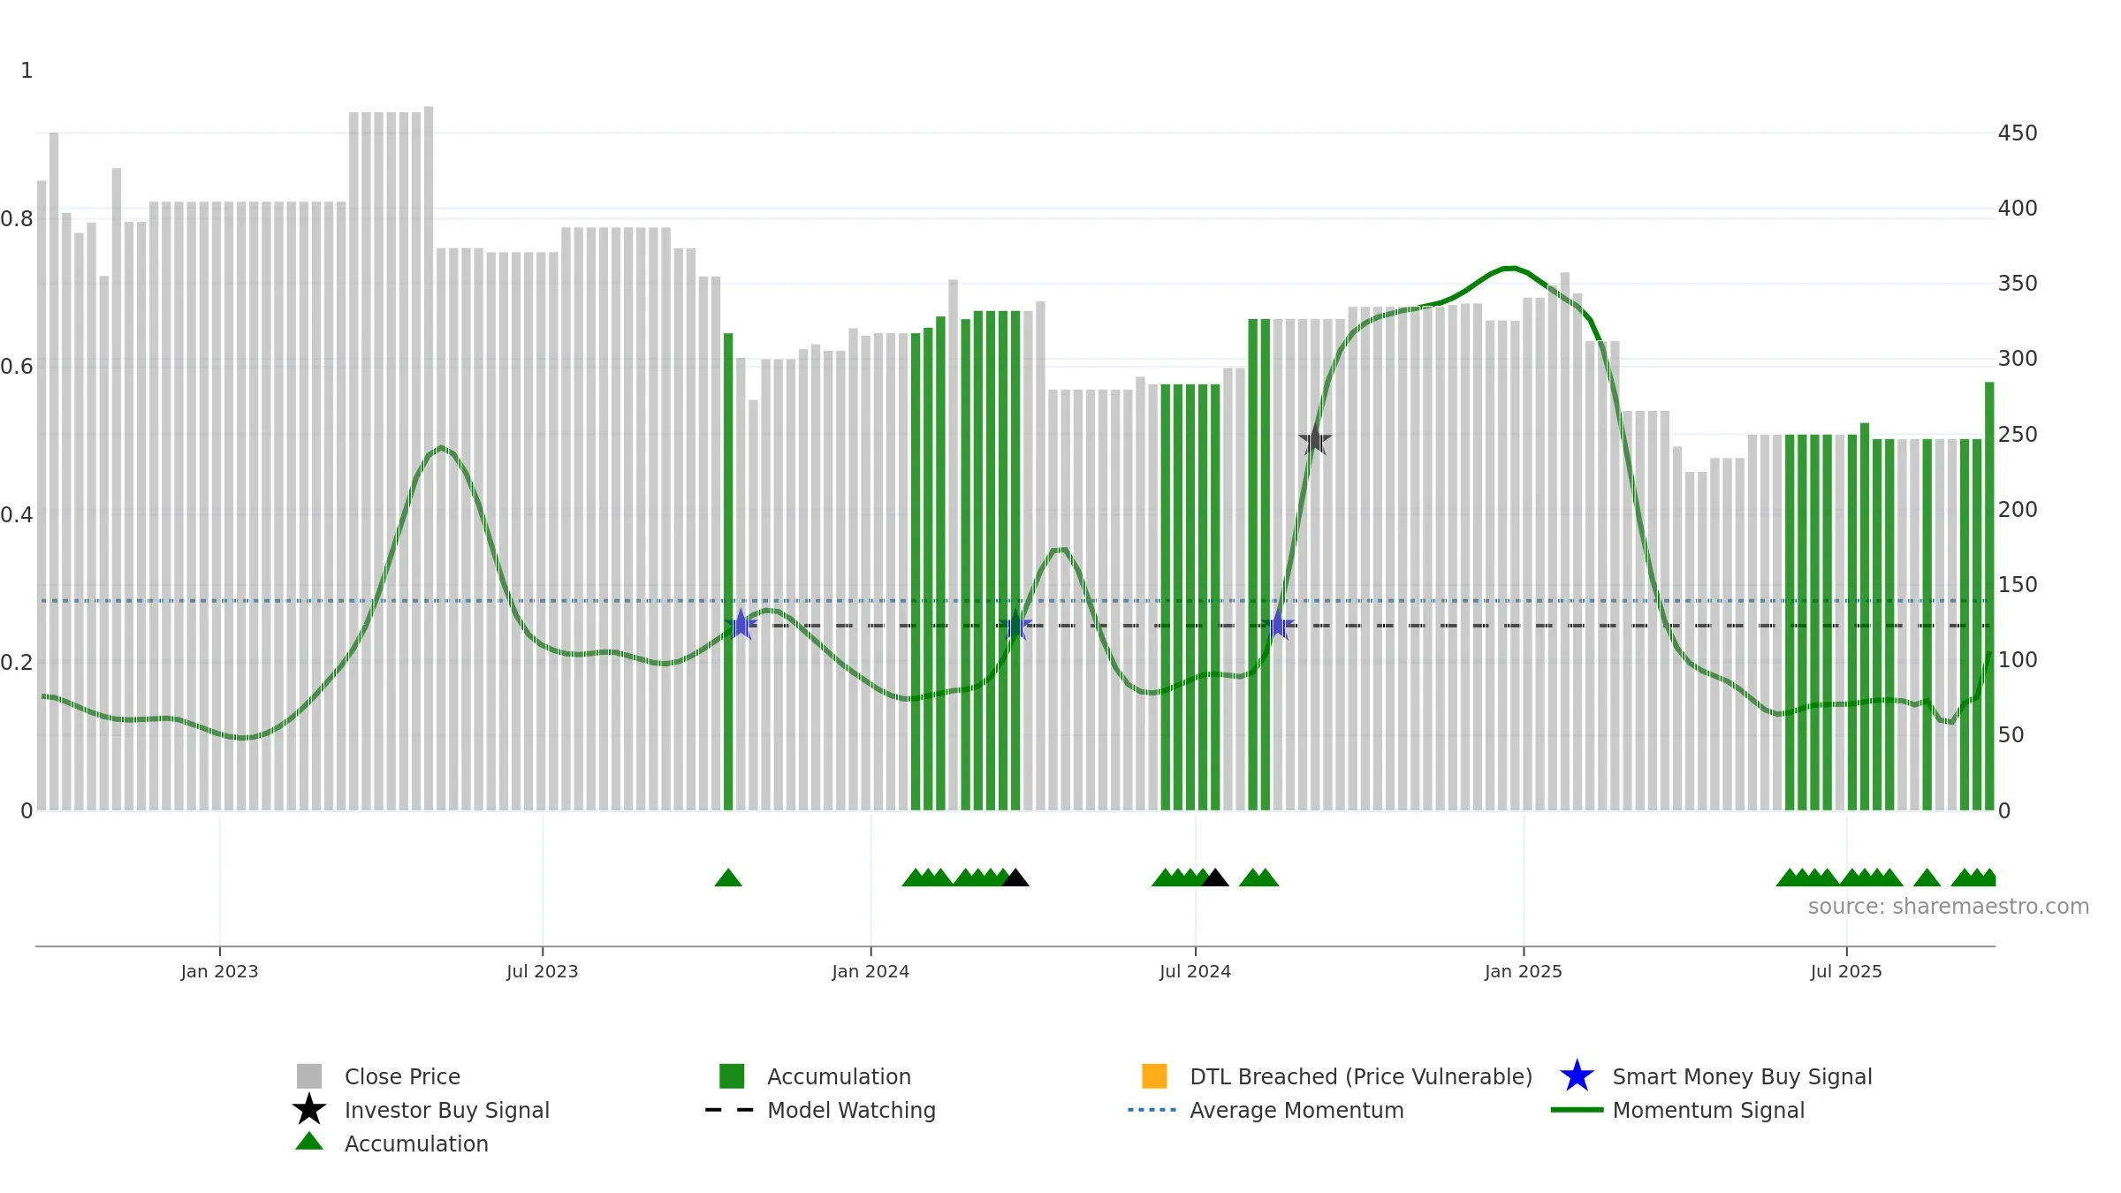Click the first blue star on the Model Watching line

[741, 625]
